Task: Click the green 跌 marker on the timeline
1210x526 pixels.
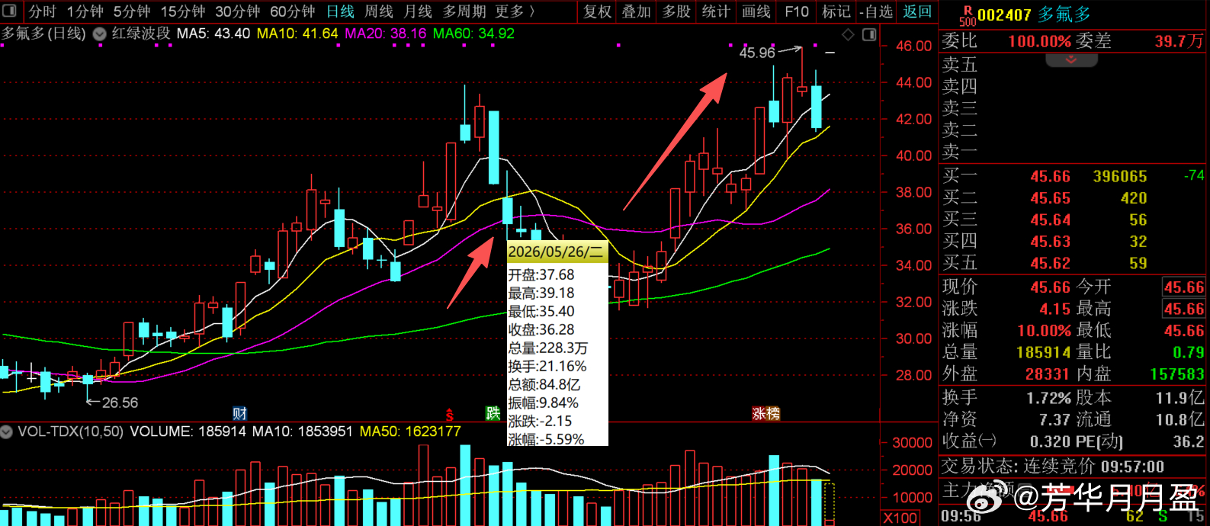Action: click(493, 413)
